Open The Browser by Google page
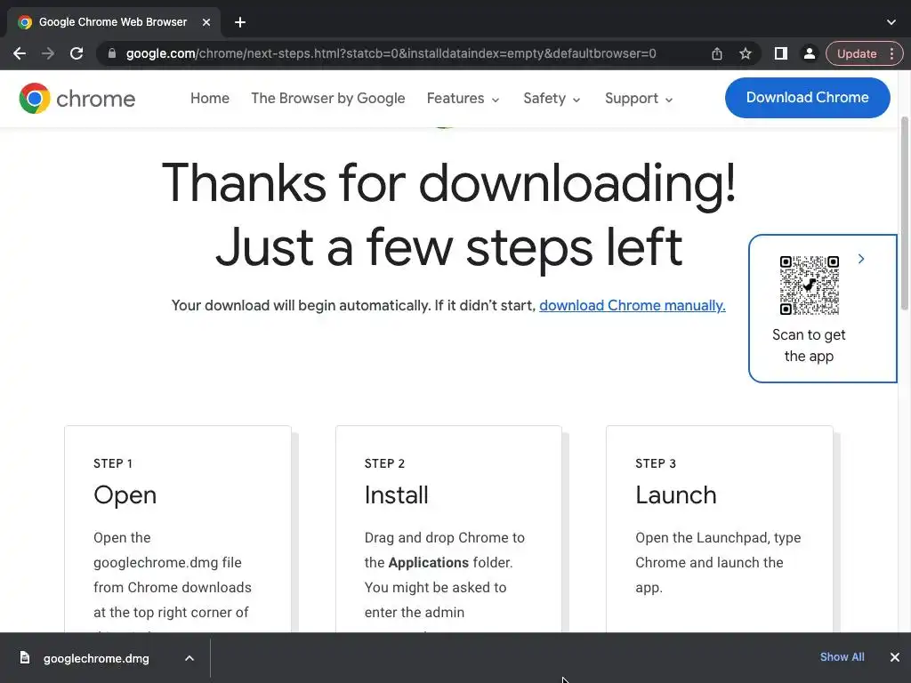The width and height of the screenshot is (911, 683). click(327, 98)
